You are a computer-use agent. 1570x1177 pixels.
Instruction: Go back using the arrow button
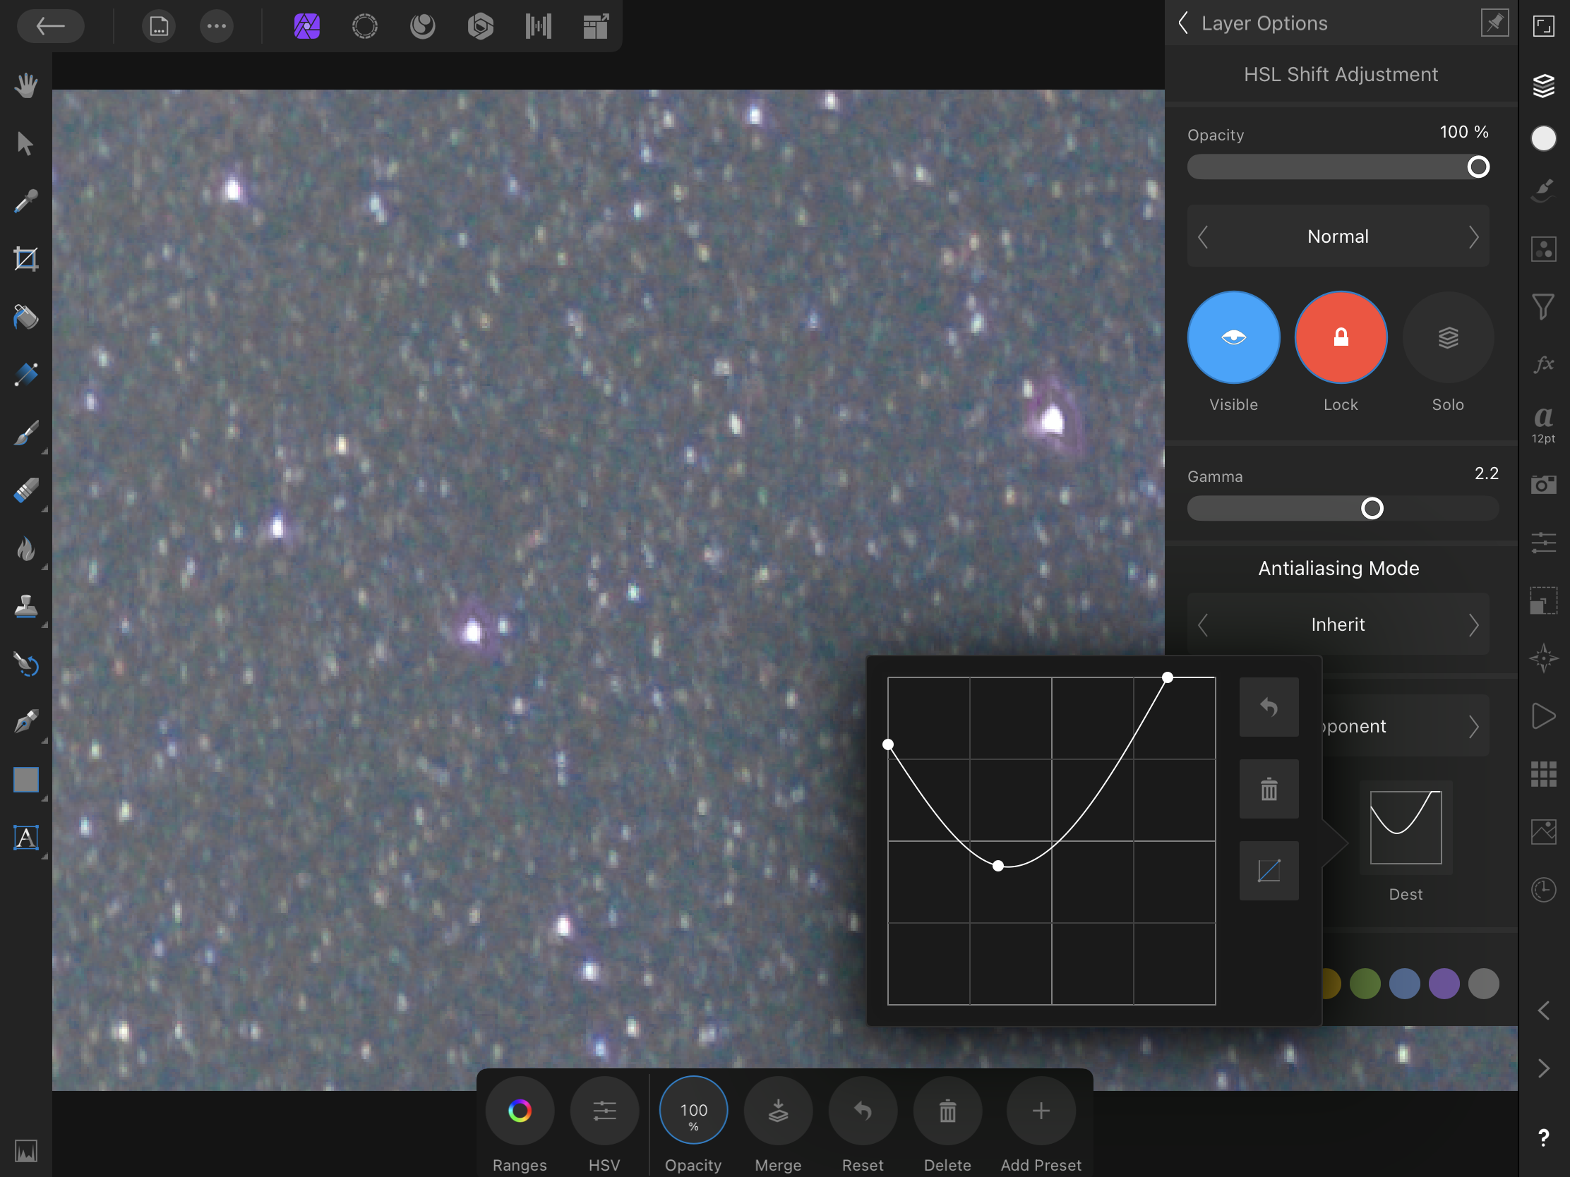pos(50,26)
